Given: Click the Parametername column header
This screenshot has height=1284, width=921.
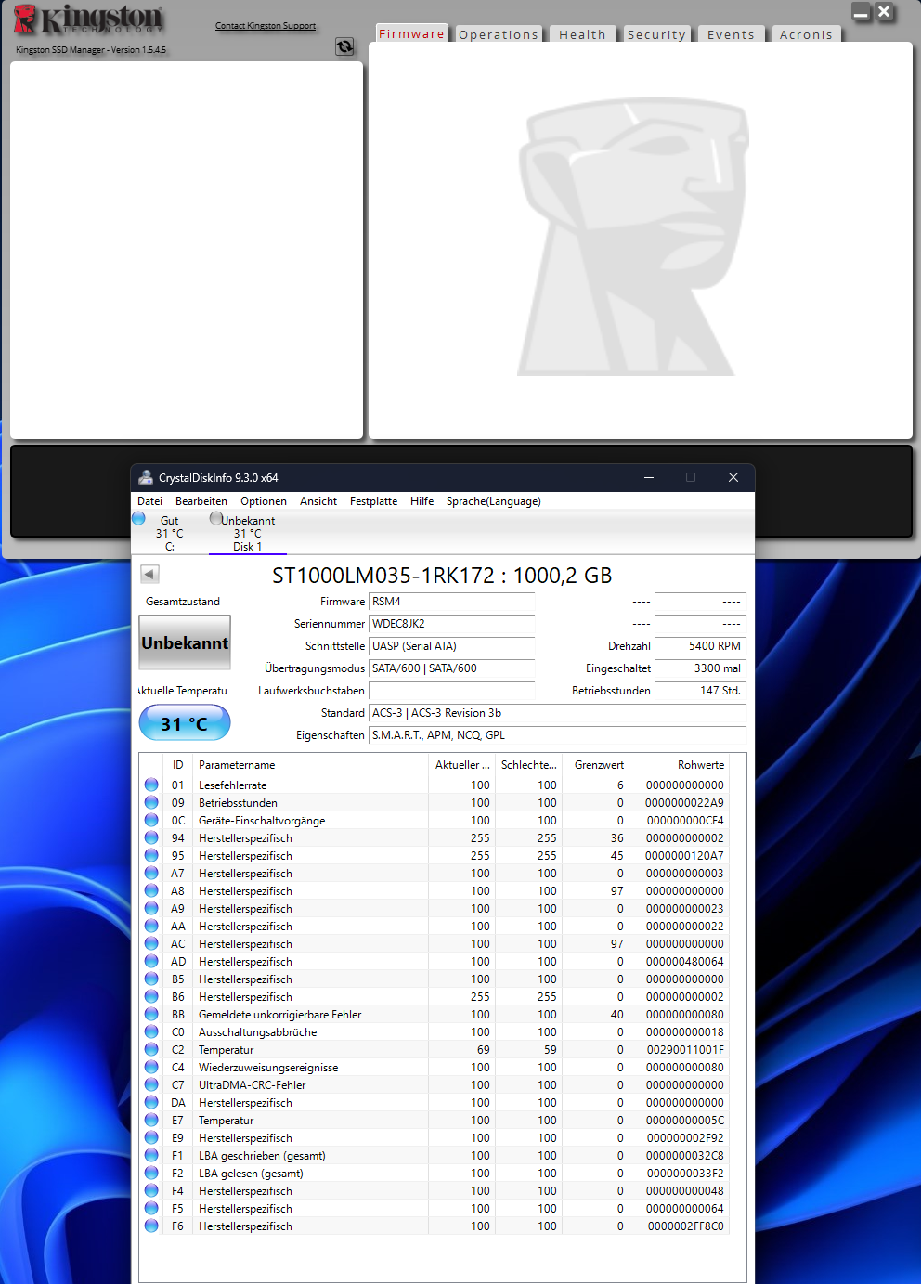Looking at the screenshot, I should (311, 765).
